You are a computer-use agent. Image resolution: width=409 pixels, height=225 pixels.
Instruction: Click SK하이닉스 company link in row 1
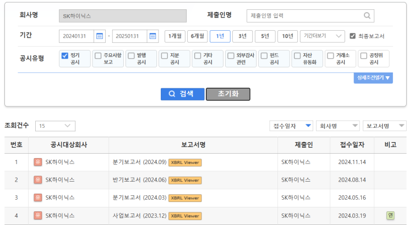click(x=60, y=162)
